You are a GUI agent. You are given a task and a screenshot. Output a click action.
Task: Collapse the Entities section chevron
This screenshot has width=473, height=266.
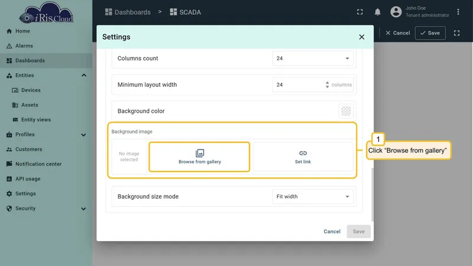point(84,76)
